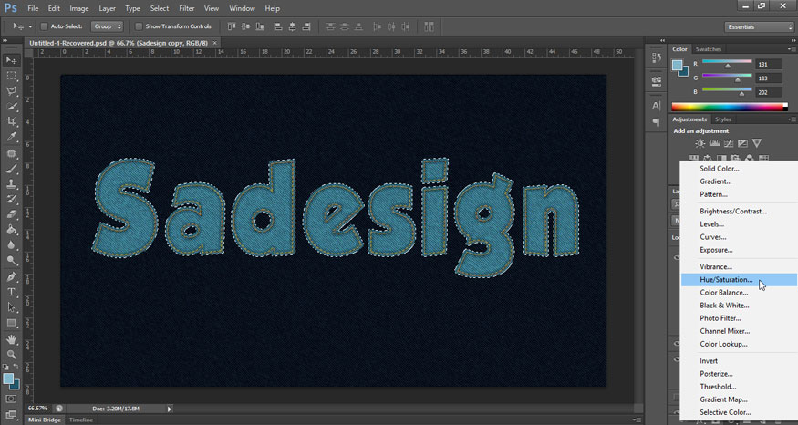Open the Change Screen Mode button

[11, 415]
